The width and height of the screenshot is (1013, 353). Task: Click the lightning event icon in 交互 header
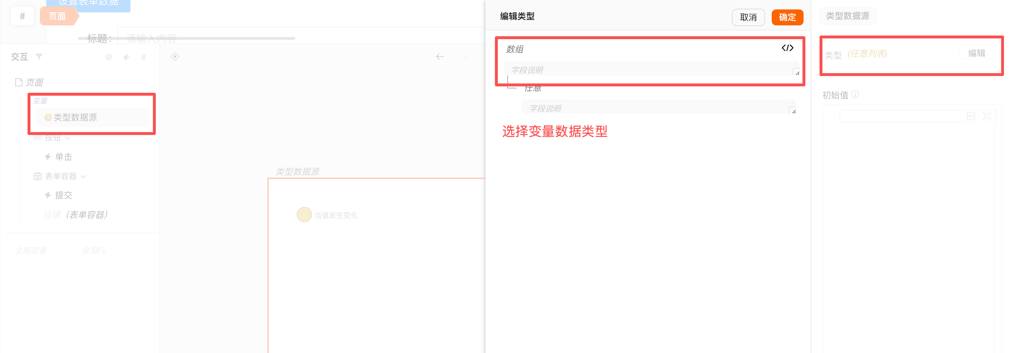point(126,57)
